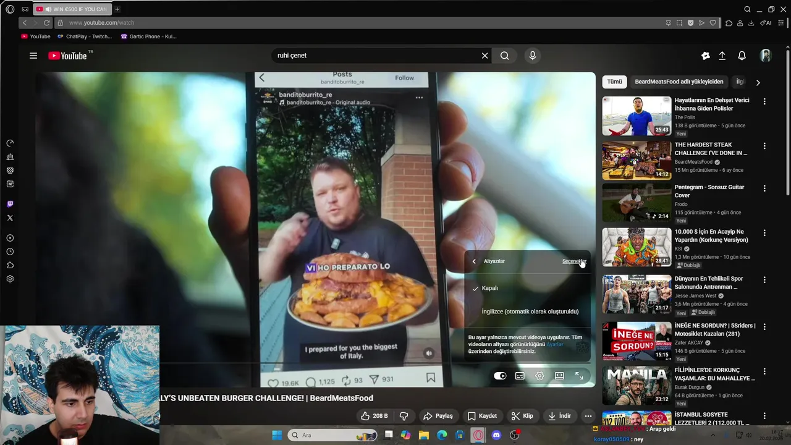
Task: Open the create upload icon
Action: (722, 56)
